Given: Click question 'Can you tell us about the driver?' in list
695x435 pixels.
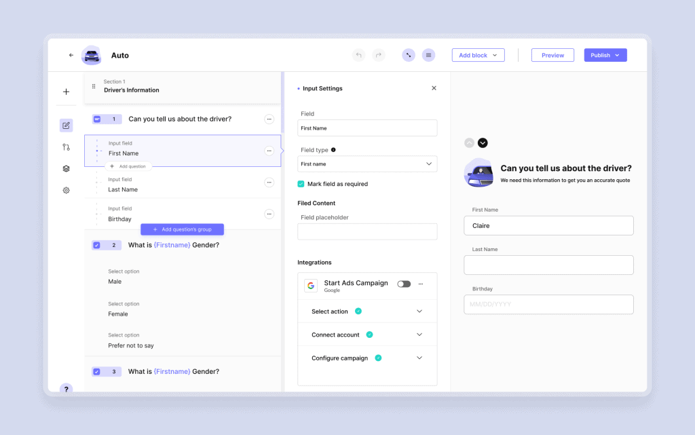Looking at the screenshot, I should (x=180, y=119).
